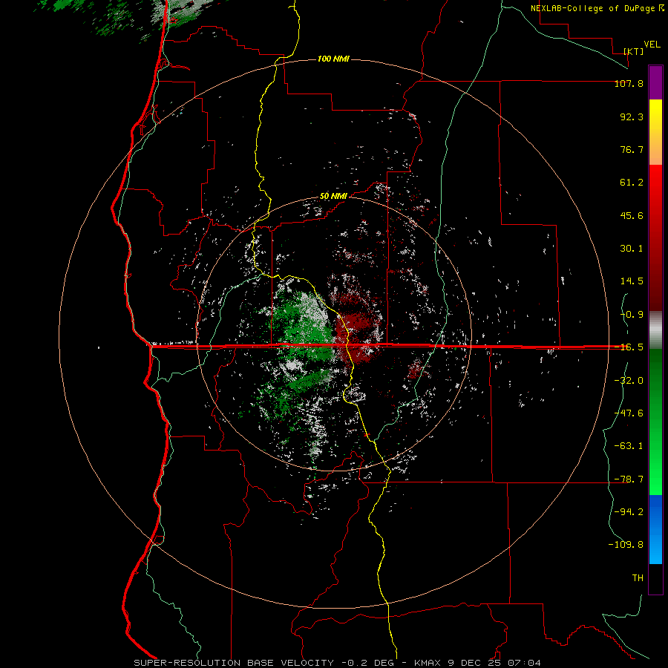Click the VEL legend title
The width and height of the screenshot is (668, 668).
pos(652,45)
